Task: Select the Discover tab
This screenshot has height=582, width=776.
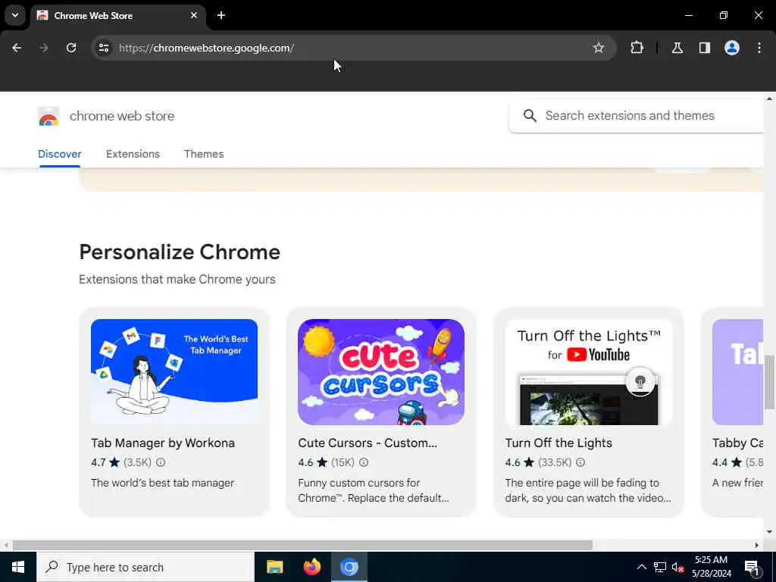Action: [59, 154]
